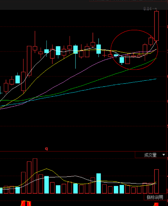Click the red q marker below chart
Image resolution: width=168 pixels, height=206 pixels.
pos(46,149)
